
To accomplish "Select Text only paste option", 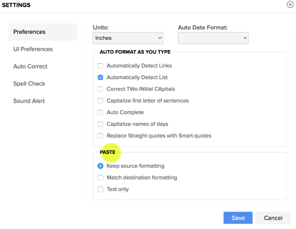I will (x=100, y=189).
